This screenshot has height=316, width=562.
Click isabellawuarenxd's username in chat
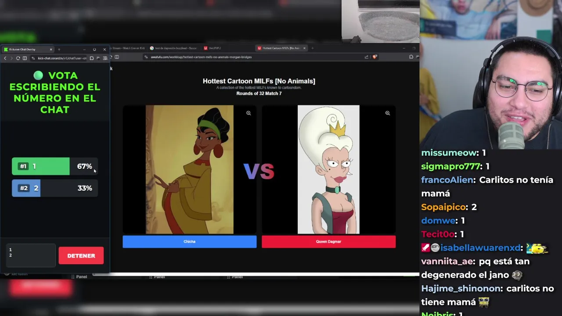[x=480, y=248]
